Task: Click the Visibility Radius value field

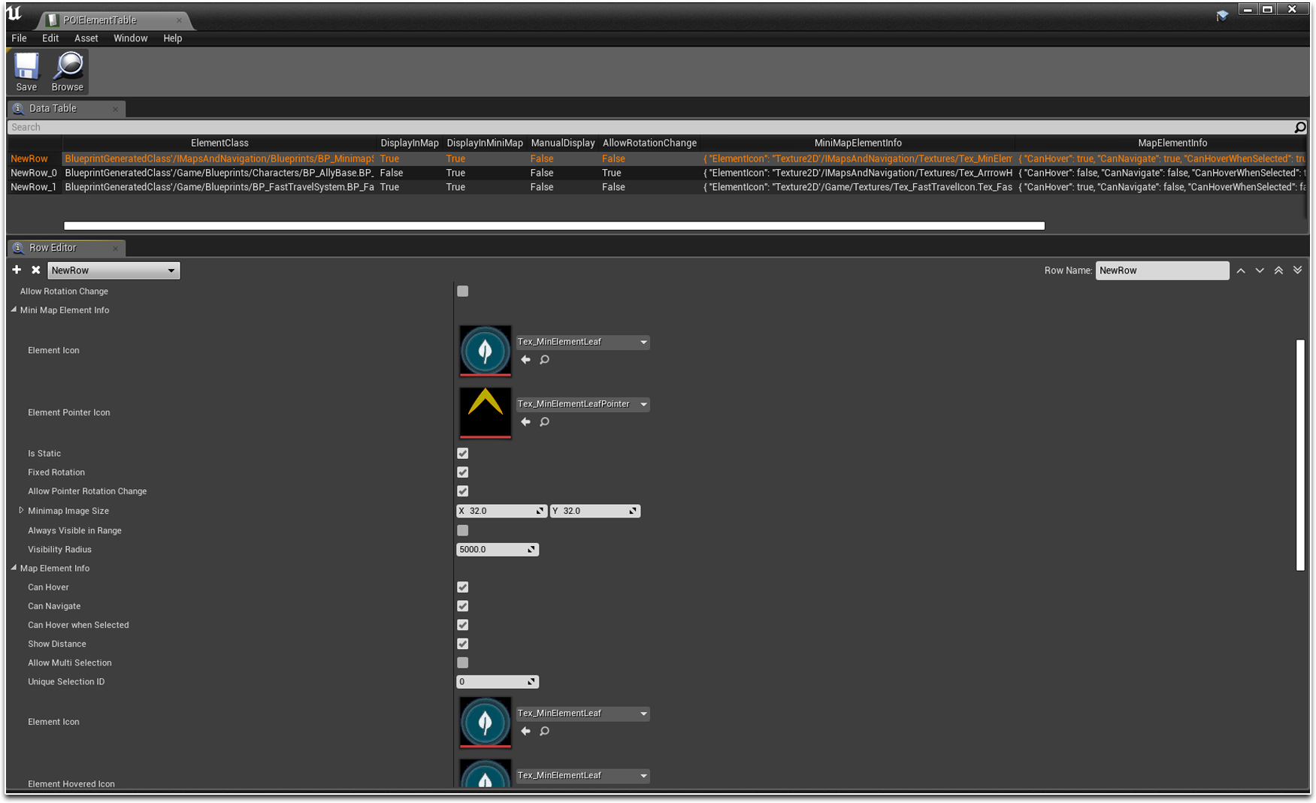Action: 492,550
